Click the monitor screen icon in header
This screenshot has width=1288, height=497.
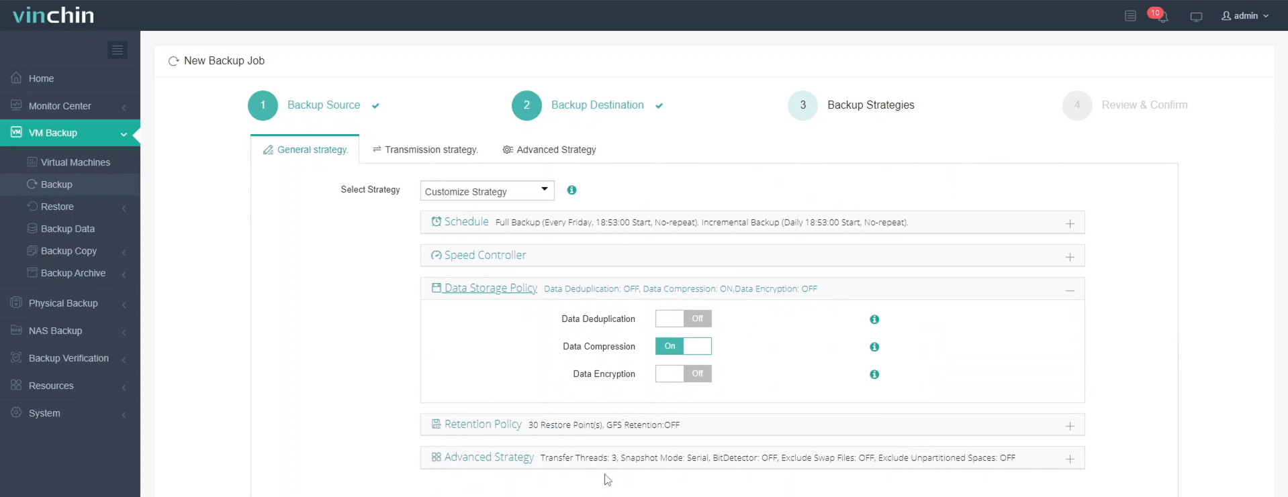pos(1196,16)
